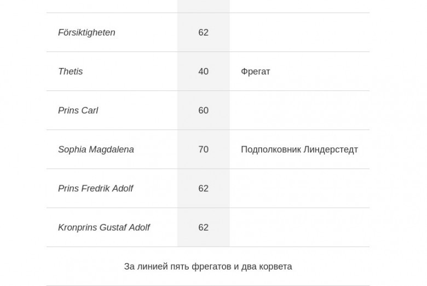Click the Kronprins Gustaf Adolf ship name

pyautogui.click(x=104, y=227)
